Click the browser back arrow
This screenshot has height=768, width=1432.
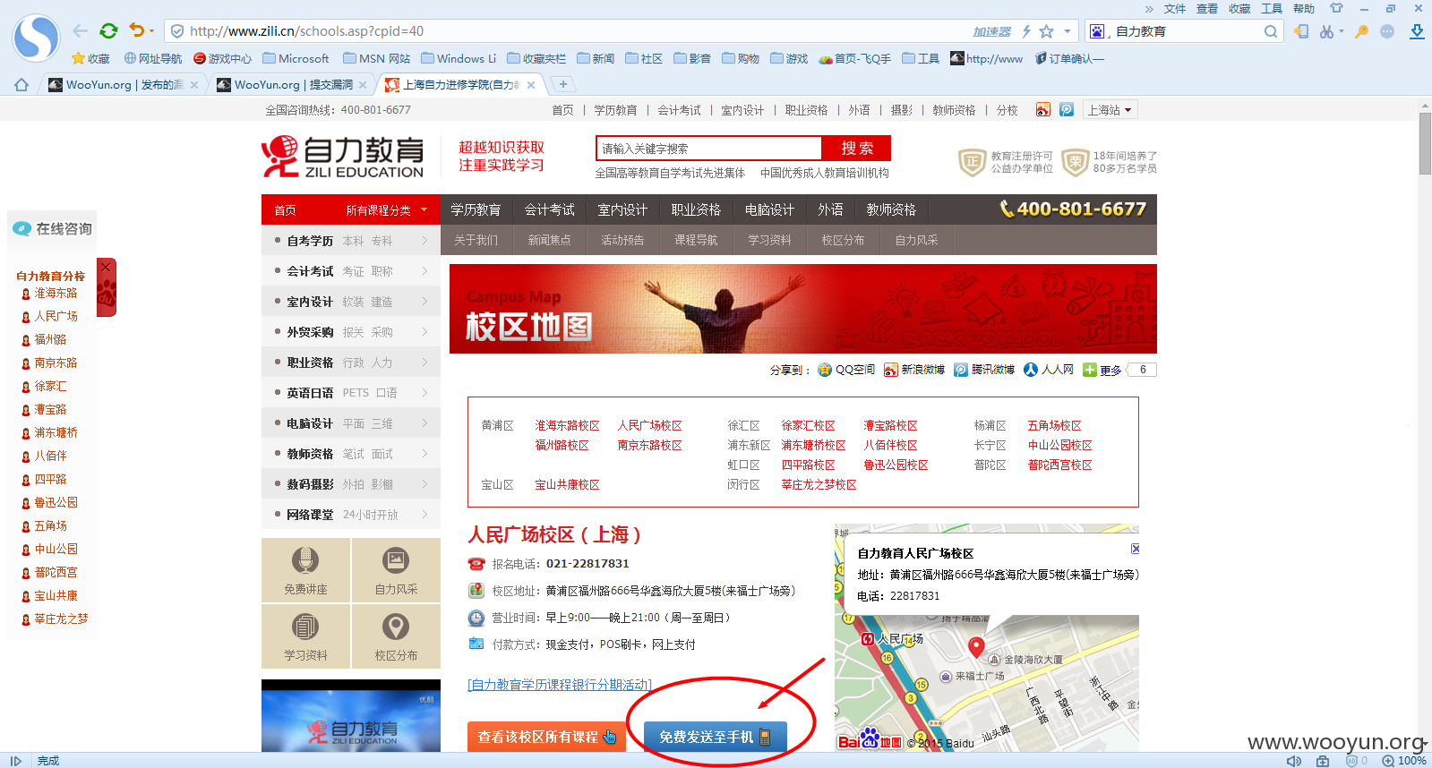tap(80, 31)
